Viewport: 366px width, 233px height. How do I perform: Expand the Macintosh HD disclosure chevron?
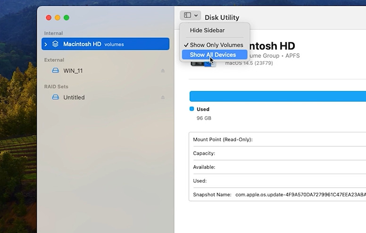46,44
